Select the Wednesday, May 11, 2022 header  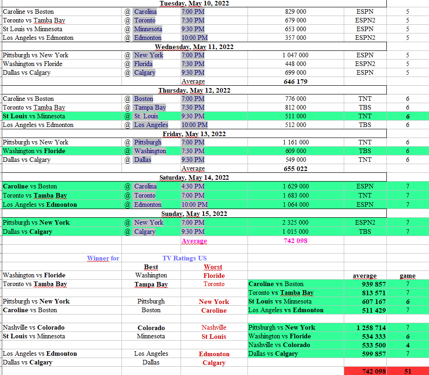(x=194, y=47)
